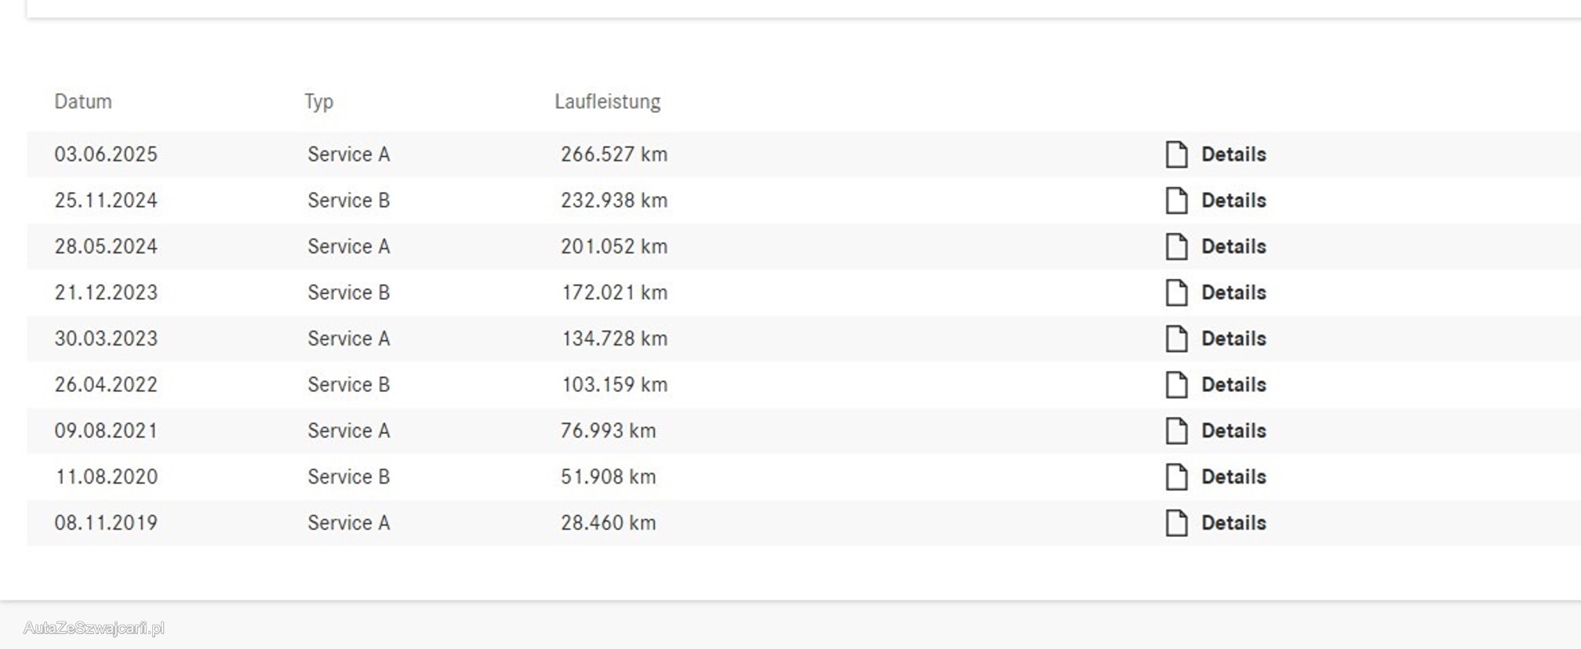Click the 28.460 km mileage cell
The height and width of the screenshot is (649, 1581).
[x=608, y=523]
